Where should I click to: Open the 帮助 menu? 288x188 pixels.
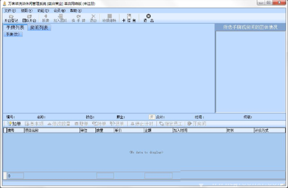(76, 11)
